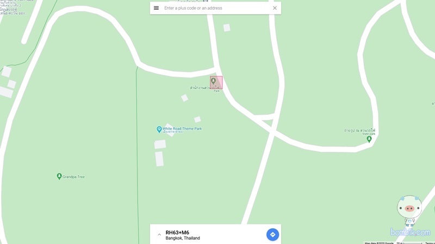Screen dimensions: 435x244
Task: Click the Thai park office label
Action: pos(205,88)
